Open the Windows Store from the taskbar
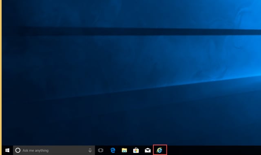Screen dimensions: 261x155 click(x=136, y=151)
